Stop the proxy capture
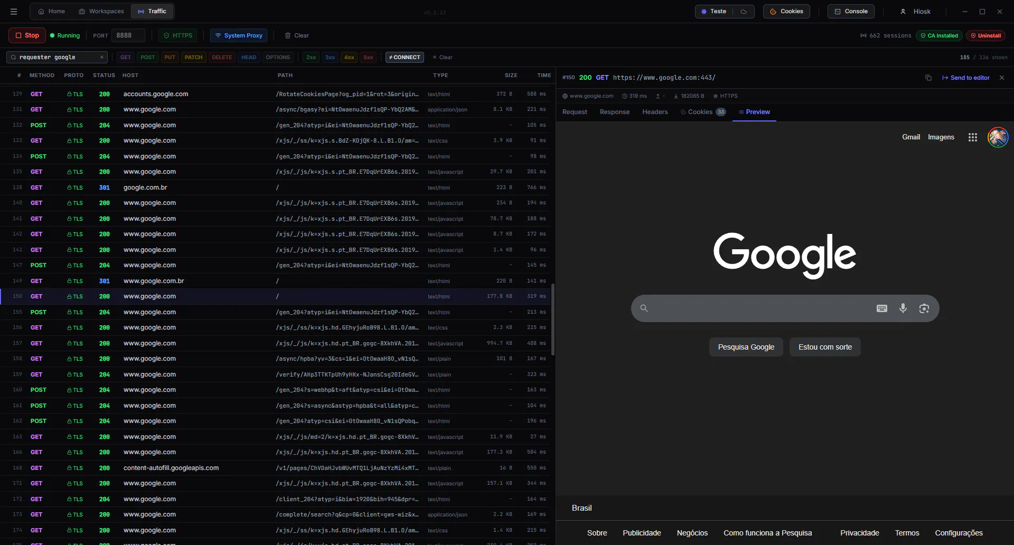This screenshot has width=1014, height=545. [27, 35]
